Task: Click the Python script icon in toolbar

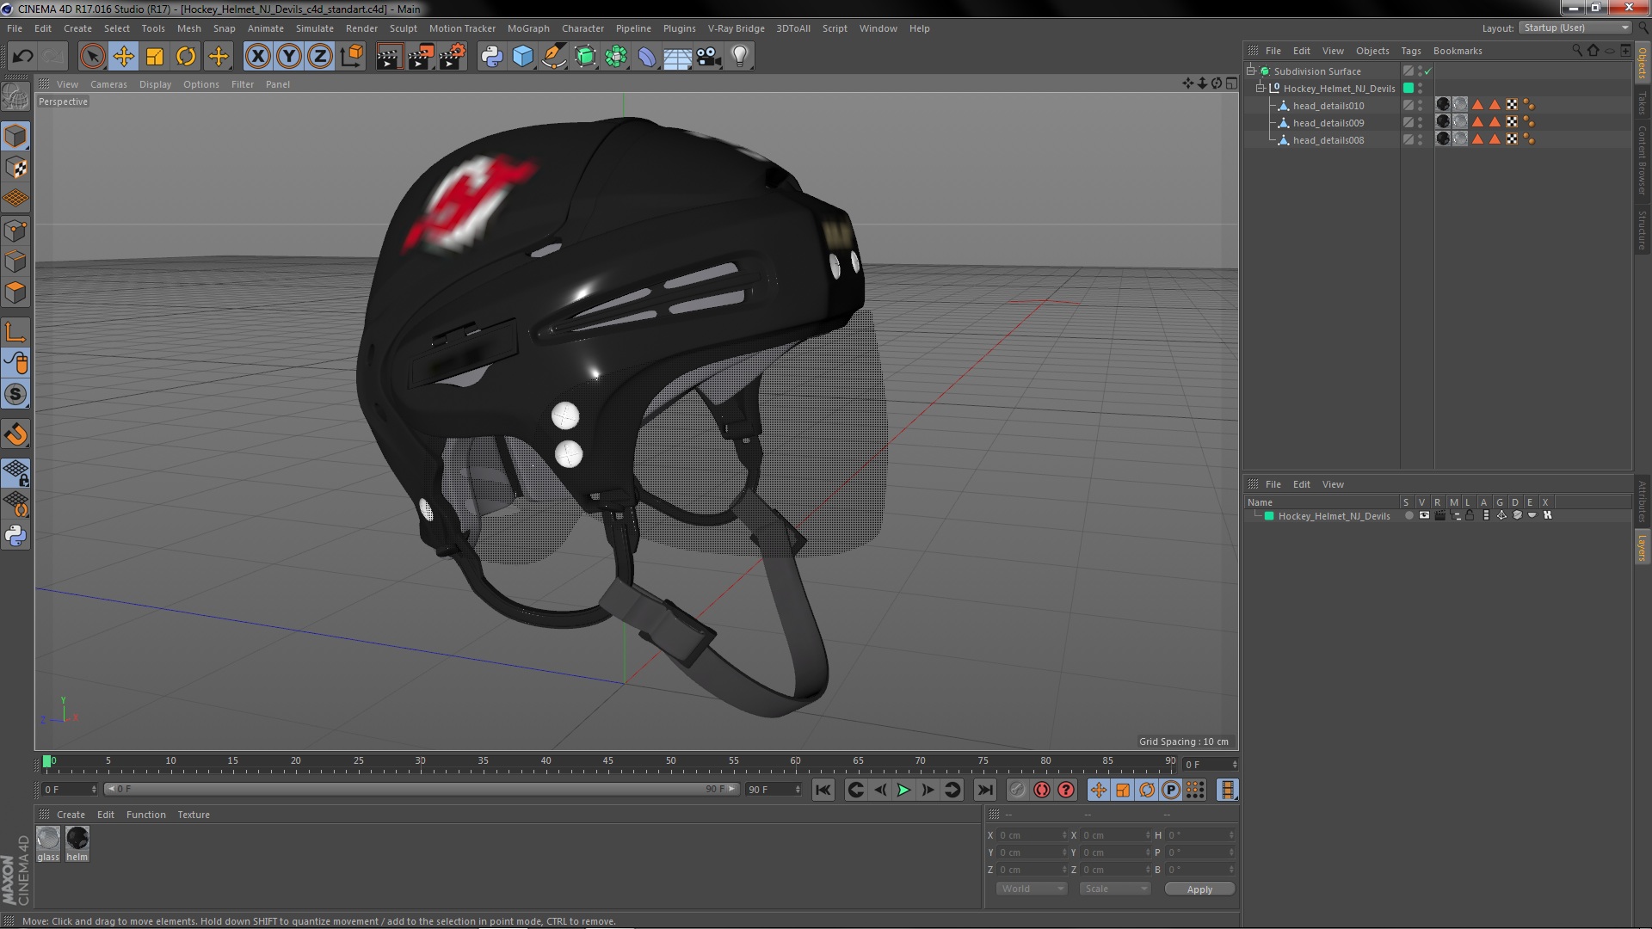Action: pos(491,57)
